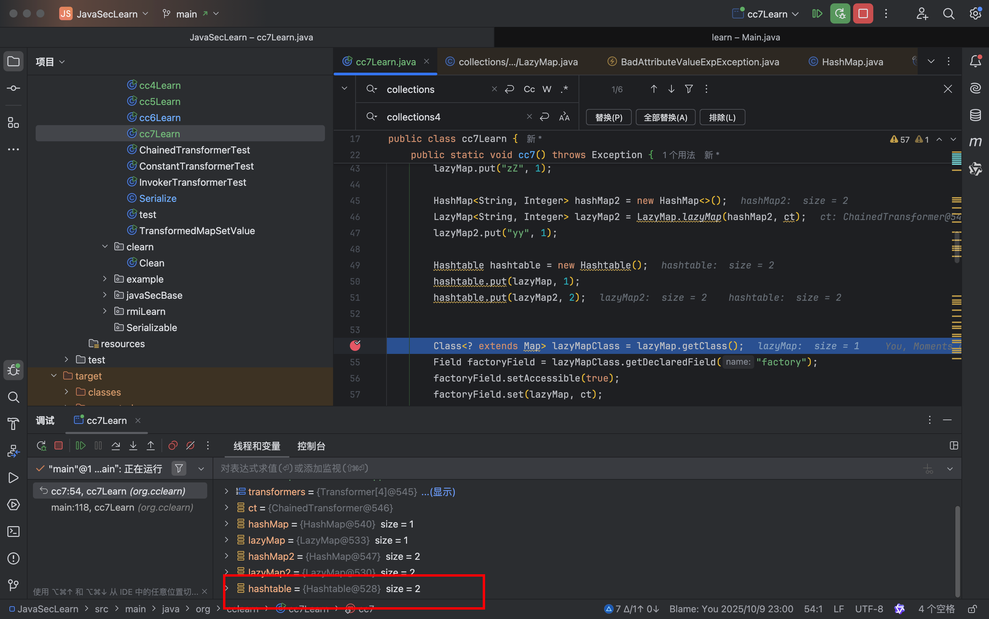989x619 pixels.
Task: Toggle the line 54 breakpoint
Action: click(355, 346)
